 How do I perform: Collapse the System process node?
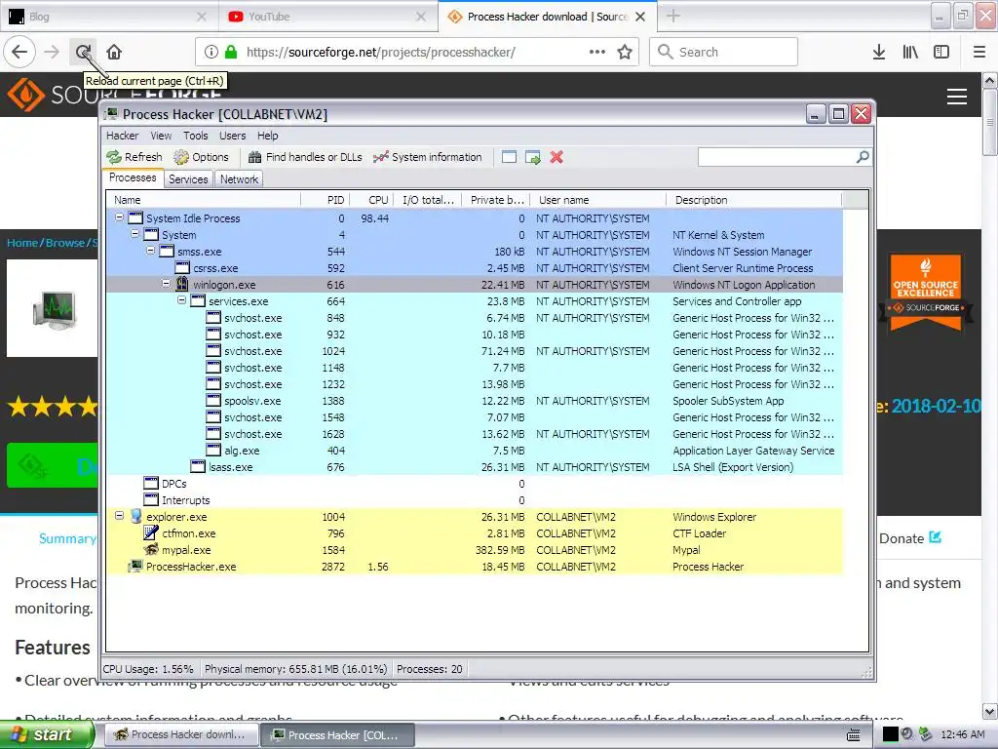pyautogui.click(x=134, y=234)
